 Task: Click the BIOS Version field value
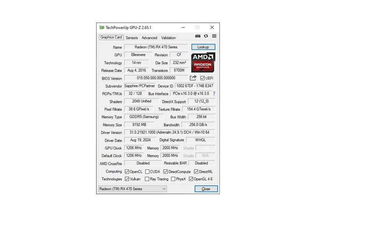point(156,78)
